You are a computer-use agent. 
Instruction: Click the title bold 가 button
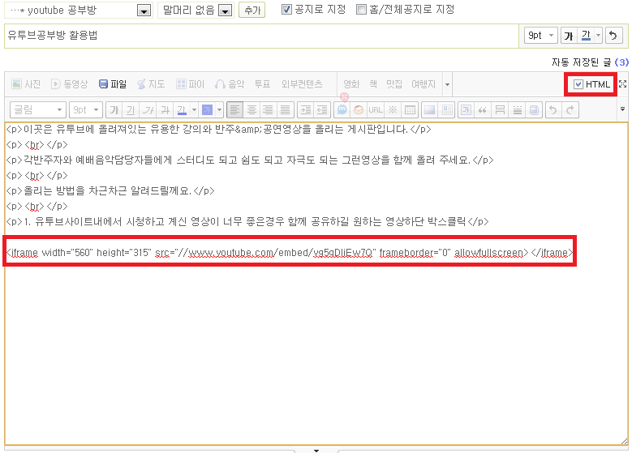click(x=569, y=36)
